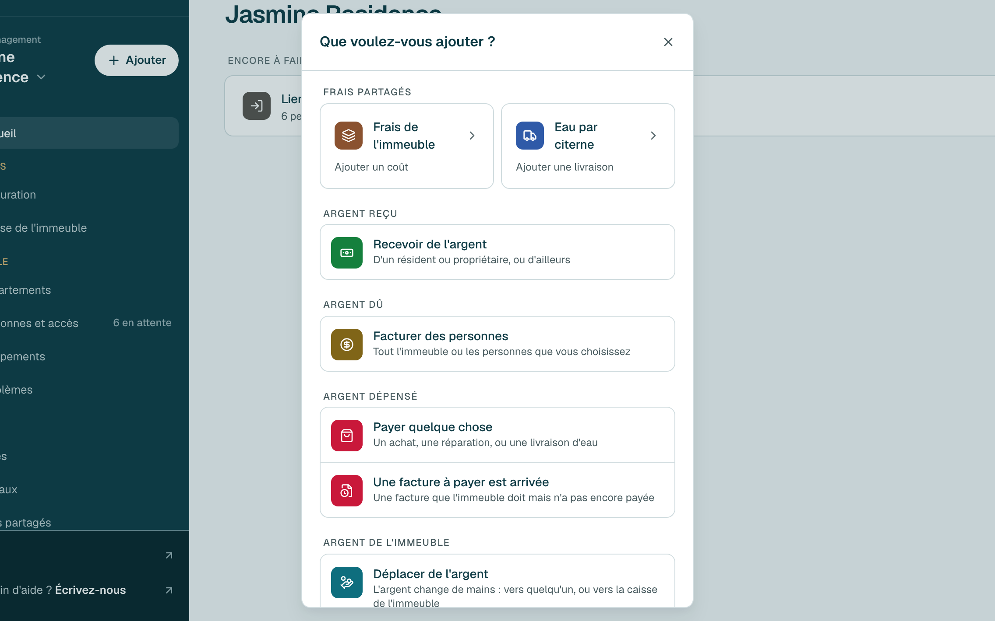
Task: Open the chevron on Frais de l'immeuble card
Action: [x=472, y=136]
